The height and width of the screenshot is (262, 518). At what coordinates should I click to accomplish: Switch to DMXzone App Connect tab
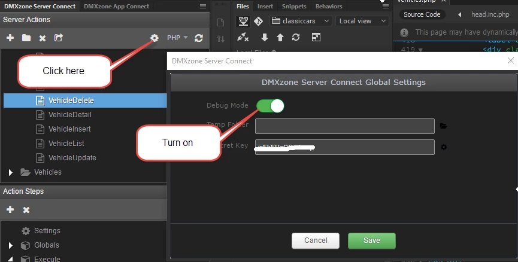tap(116, 6)
